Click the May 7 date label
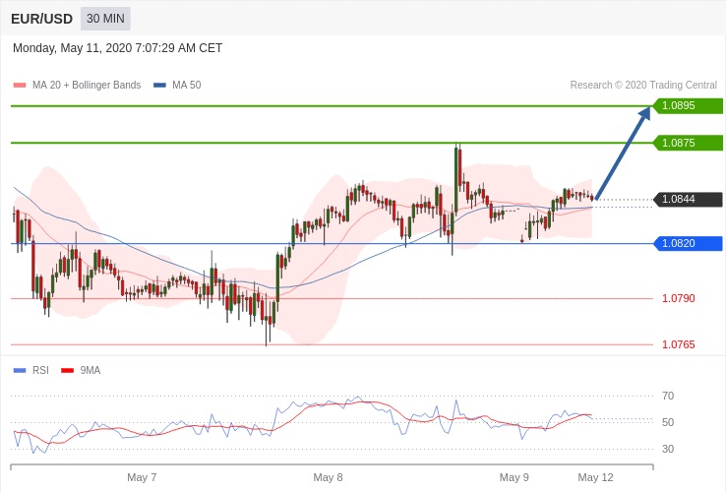 click(x=142, y=477)
